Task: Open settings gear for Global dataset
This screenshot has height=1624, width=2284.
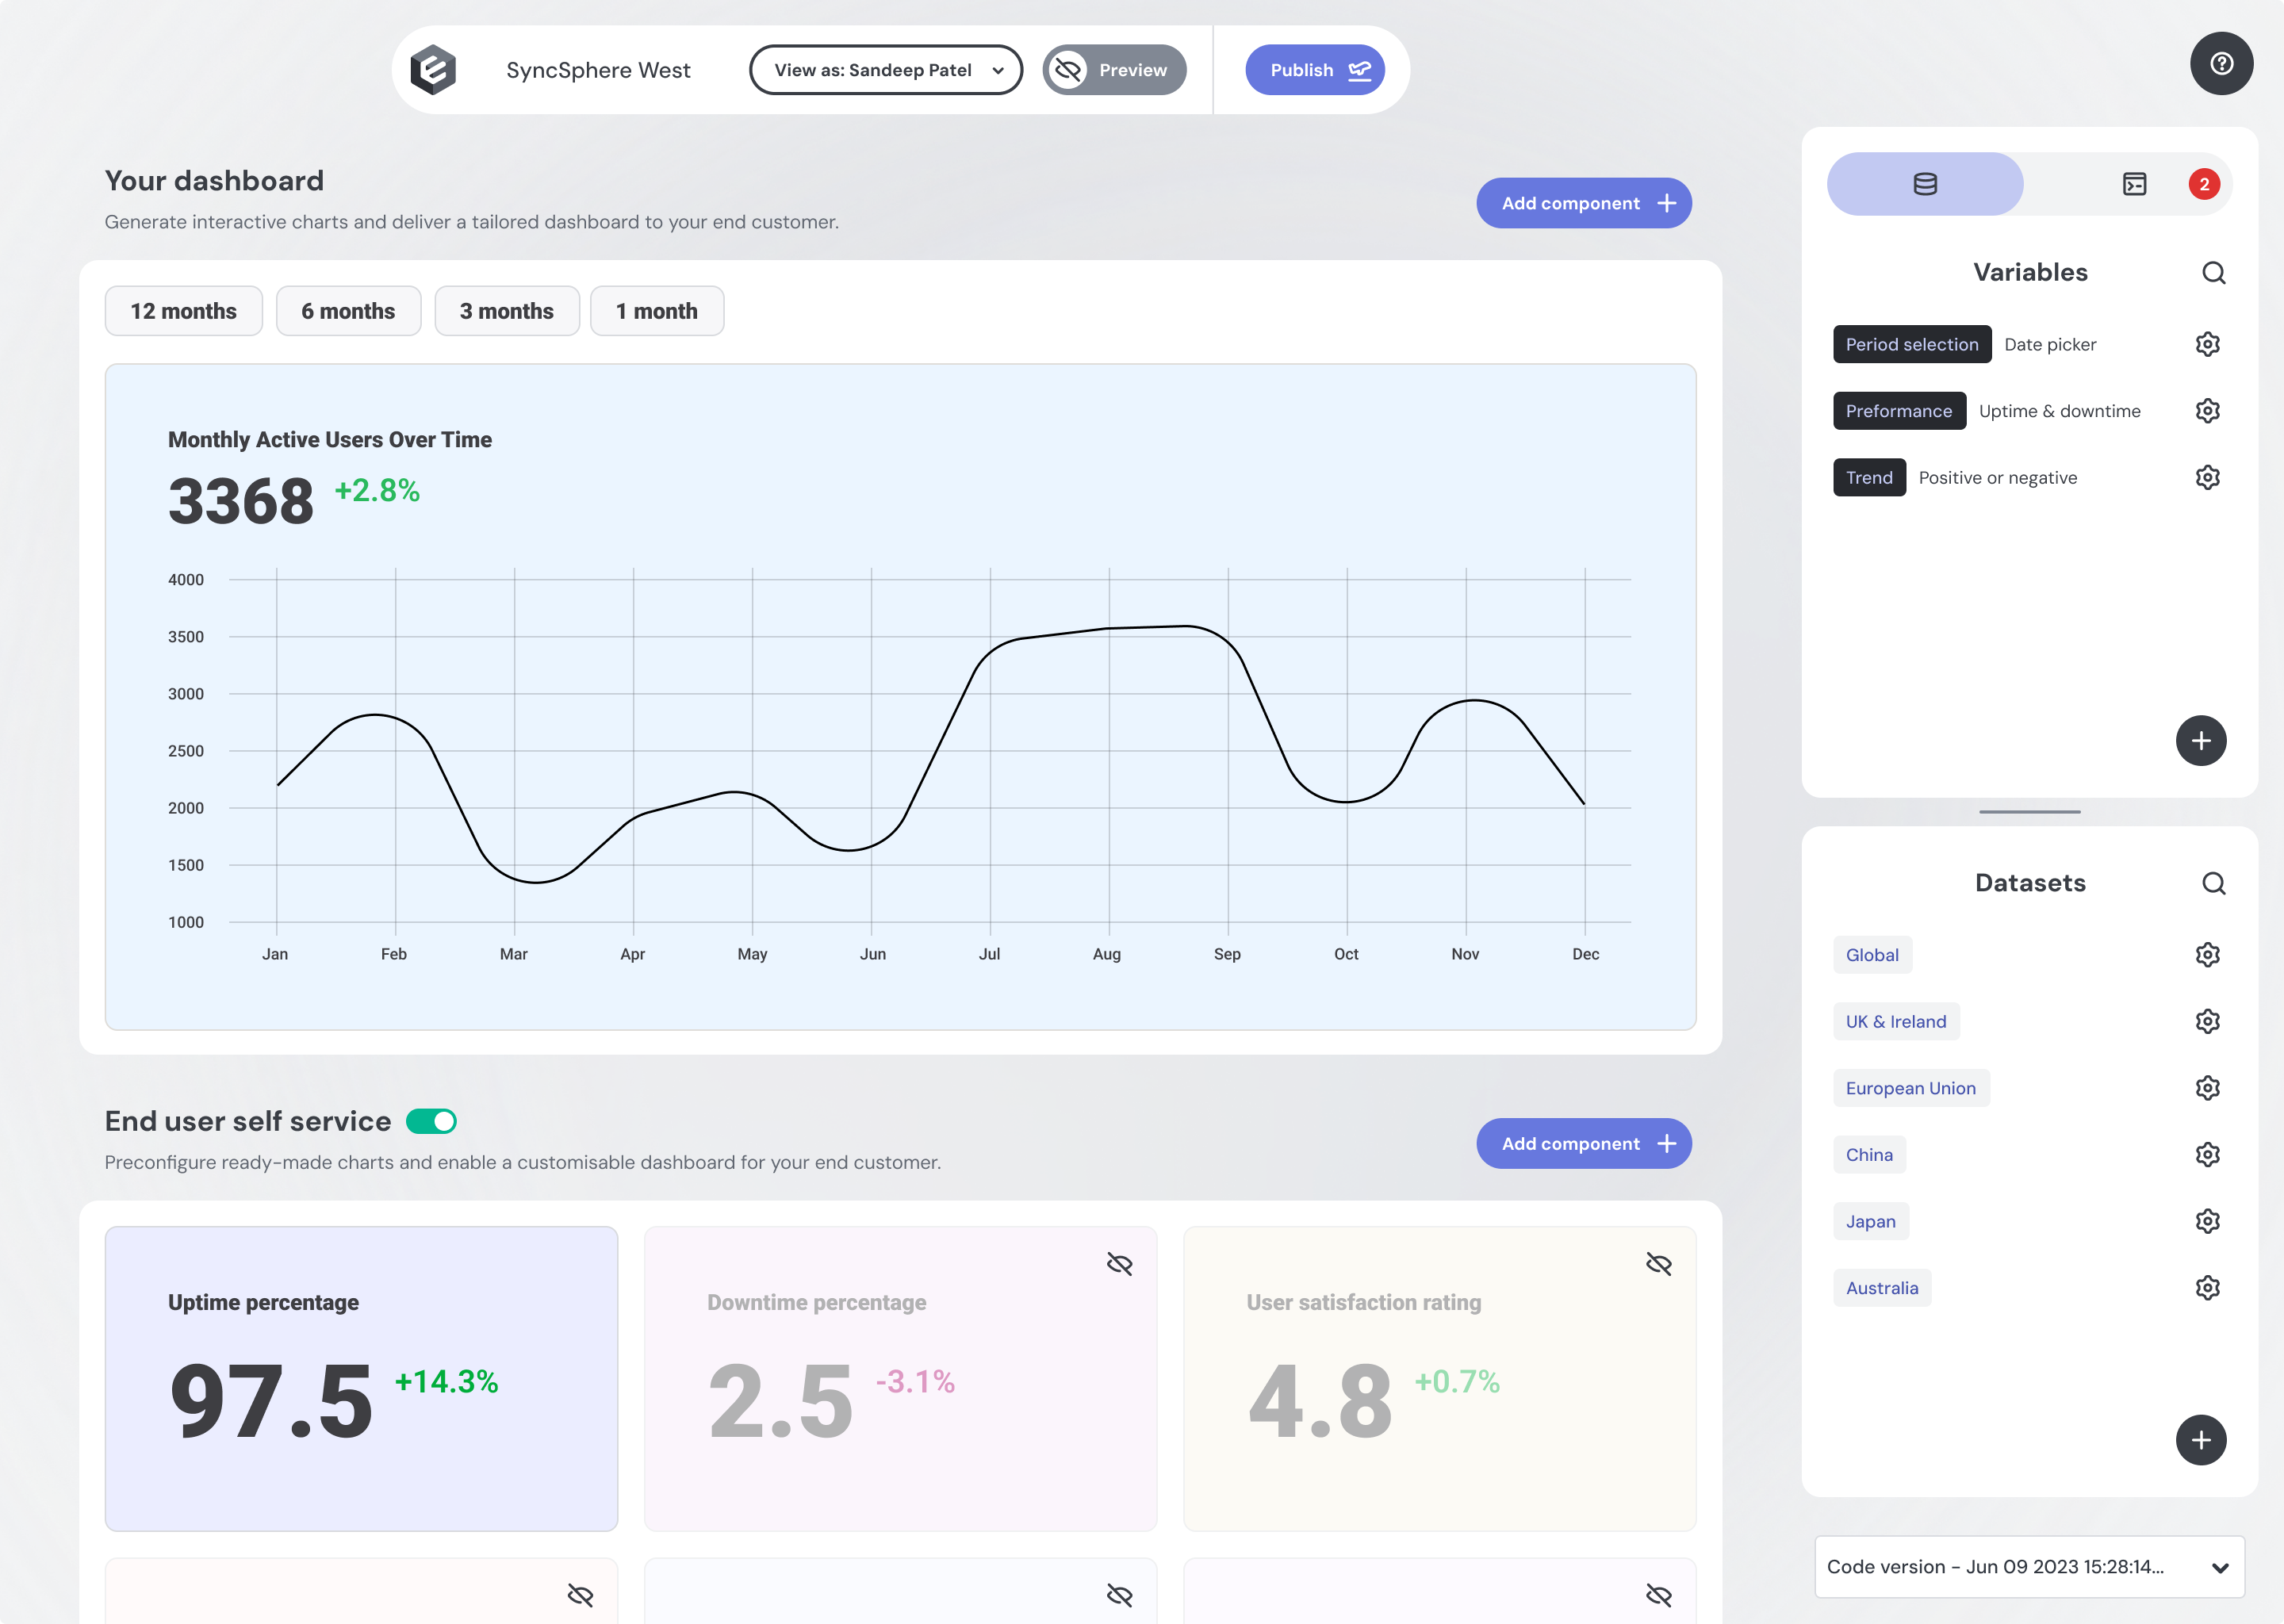Action: (x=2207, y=955)
